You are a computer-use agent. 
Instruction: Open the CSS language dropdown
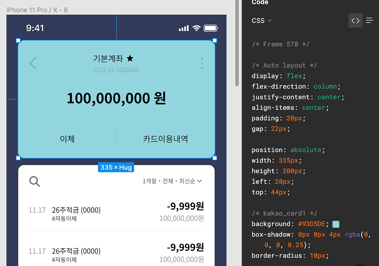(x=262, y=20)
